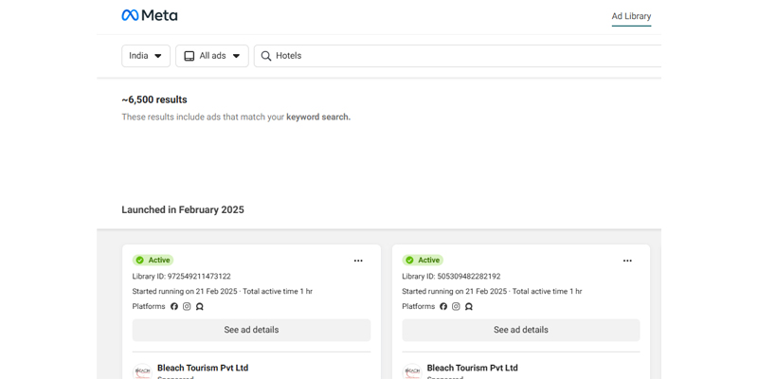Click Bleach Tourism logo thumbnail on first ad

(143, 371)
